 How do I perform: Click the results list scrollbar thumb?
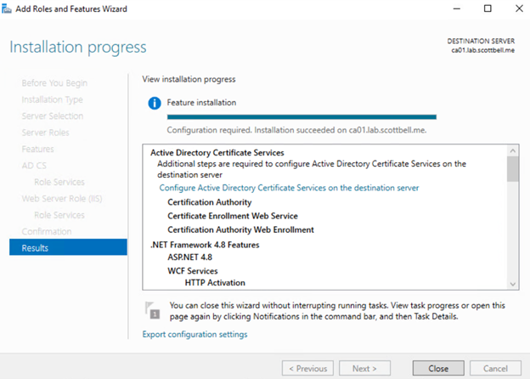[x=512, y=168]
